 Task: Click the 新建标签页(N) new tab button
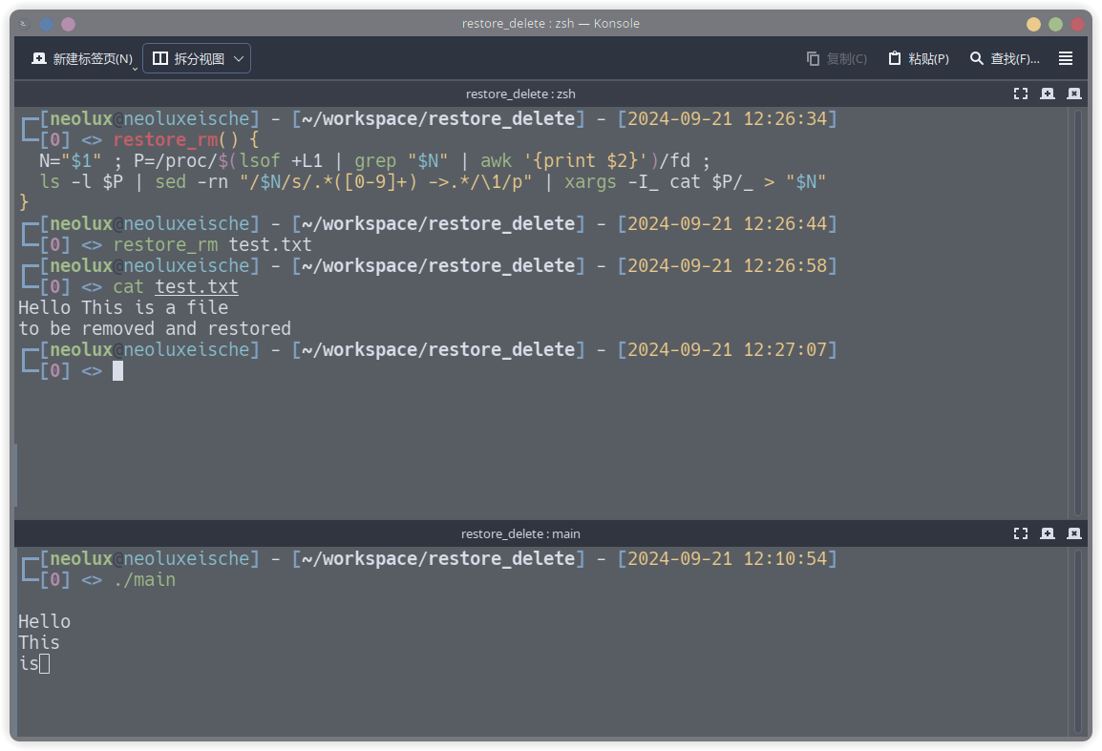(81, 59)
